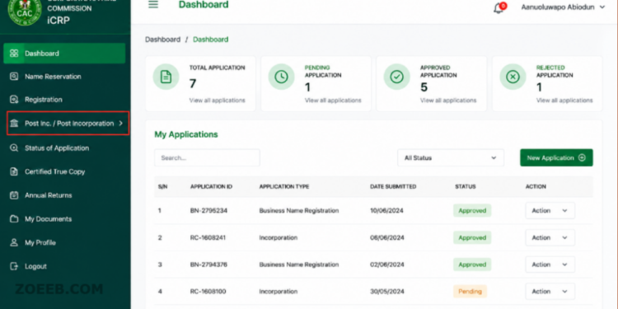
Task: Click the Post Incorporation building icon
Action: tap(14, 124)
